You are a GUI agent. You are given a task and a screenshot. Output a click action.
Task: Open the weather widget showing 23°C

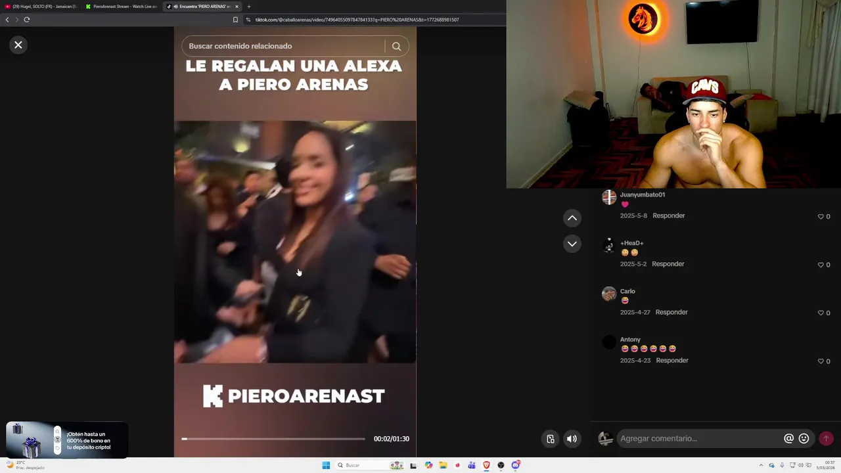pos(24,465)
